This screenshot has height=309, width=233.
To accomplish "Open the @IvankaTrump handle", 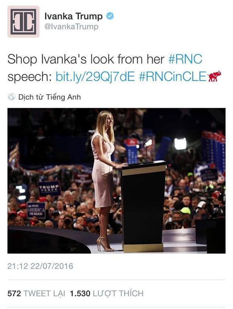I will point(71,27).
